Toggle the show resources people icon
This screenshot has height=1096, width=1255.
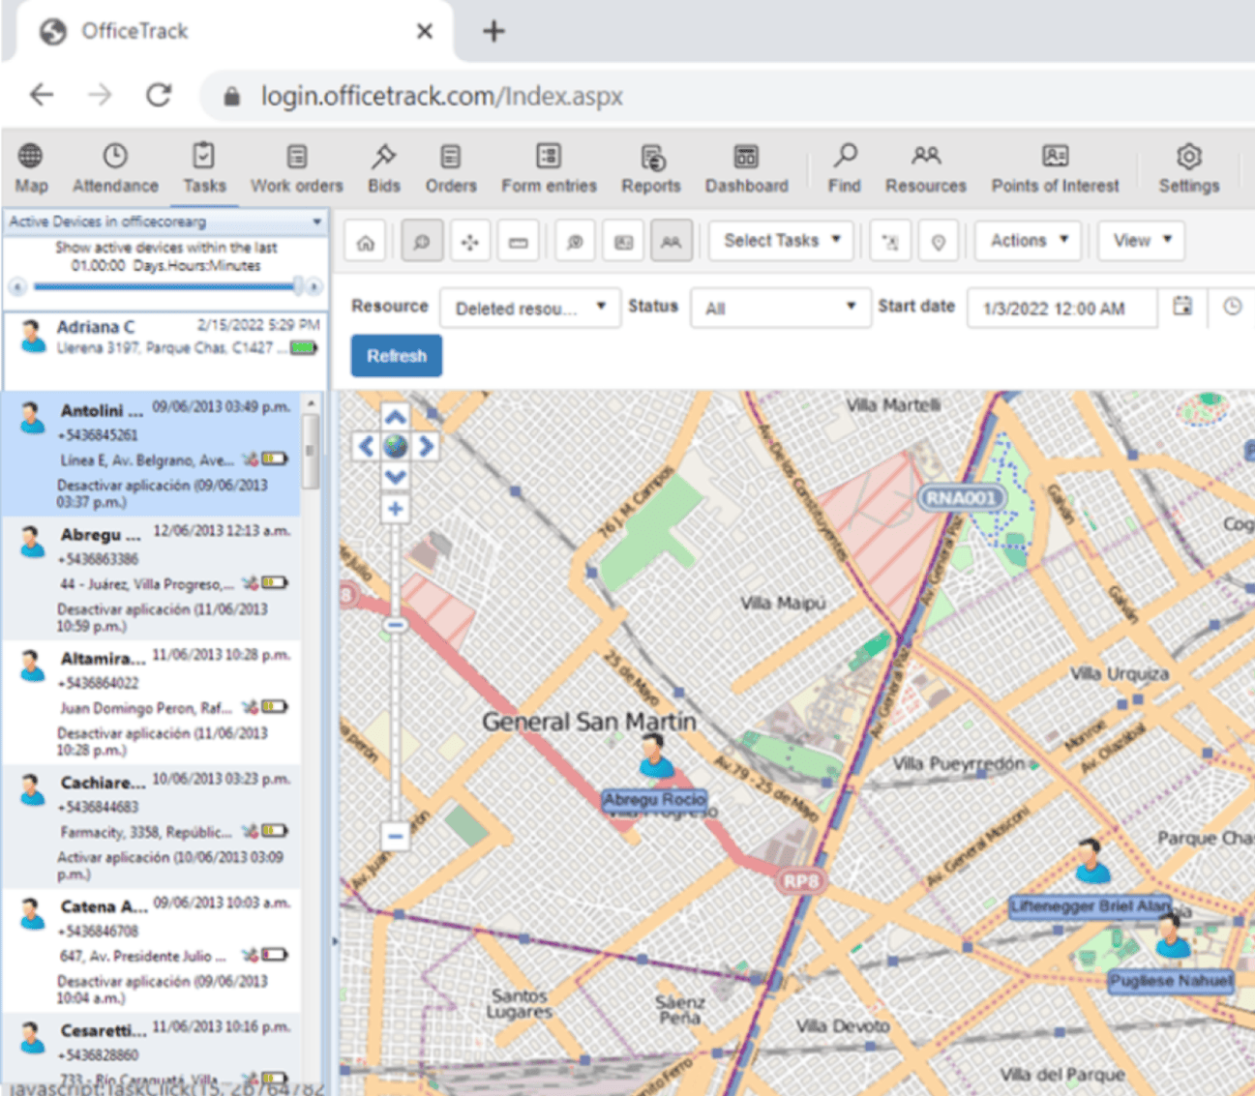(x=671, y=242)
